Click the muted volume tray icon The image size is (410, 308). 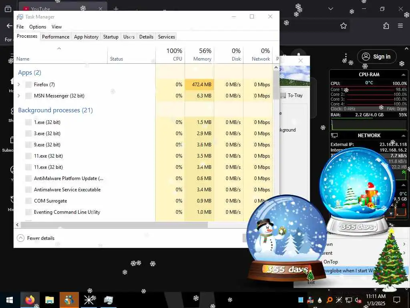coord(358,300)
